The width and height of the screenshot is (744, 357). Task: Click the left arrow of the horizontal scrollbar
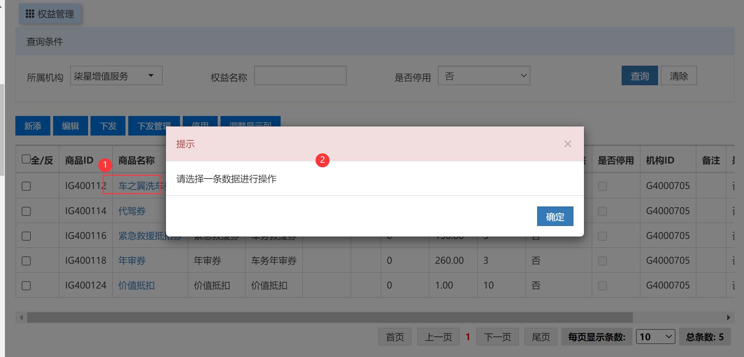[x=22, y=318]
